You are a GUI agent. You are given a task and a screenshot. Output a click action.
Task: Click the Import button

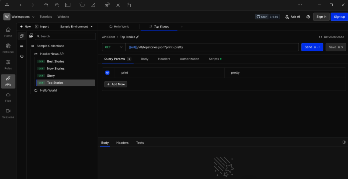[x=42, y=27]
